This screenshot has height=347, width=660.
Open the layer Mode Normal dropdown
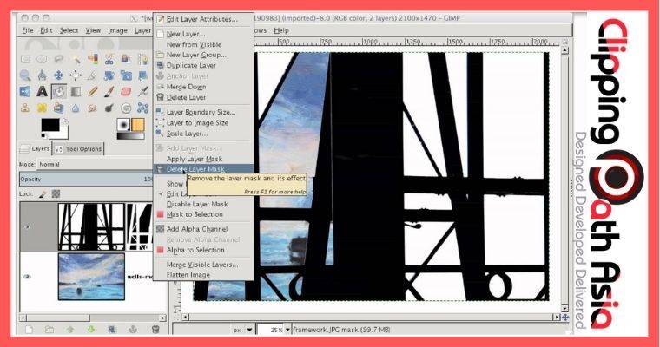(96, 164)
